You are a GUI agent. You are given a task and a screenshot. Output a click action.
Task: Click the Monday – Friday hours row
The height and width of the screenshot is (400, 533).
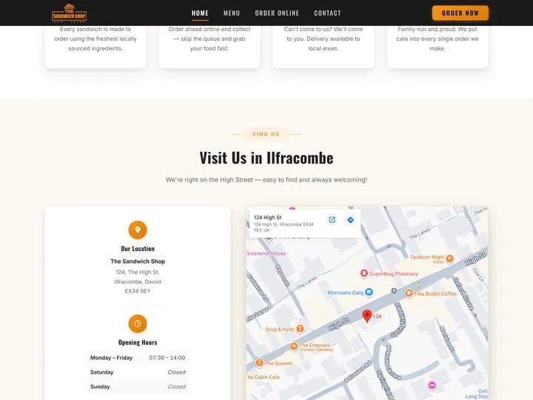[x=138, y=358]
